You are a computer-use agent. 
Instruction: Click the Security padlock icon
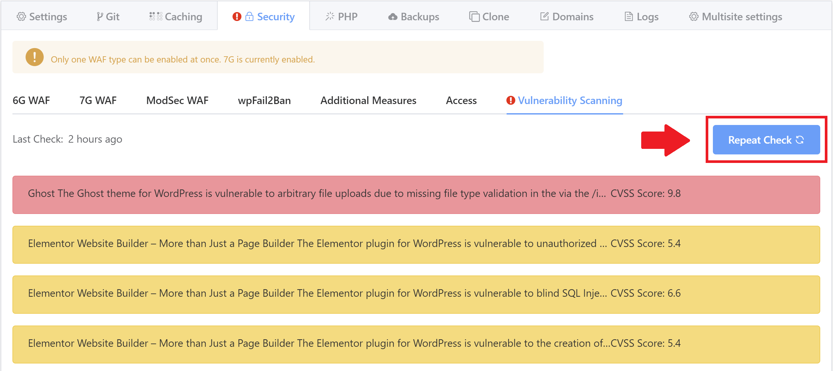(x=249, y=16)
